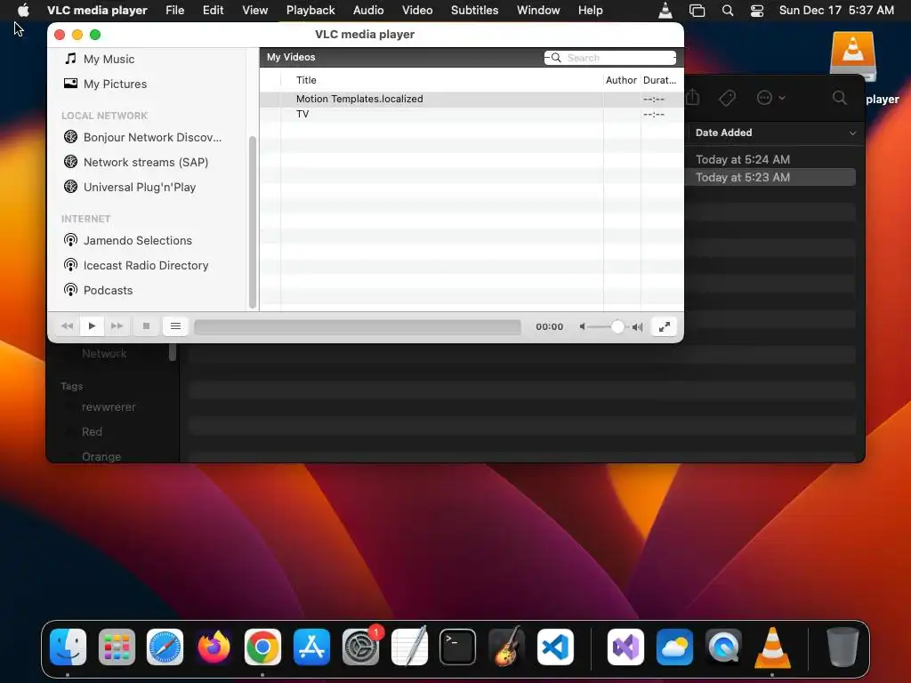The image size is (911, 683).
Task: Select the Today at 5:24 AM row in Finder
Action: click(770, 159)
